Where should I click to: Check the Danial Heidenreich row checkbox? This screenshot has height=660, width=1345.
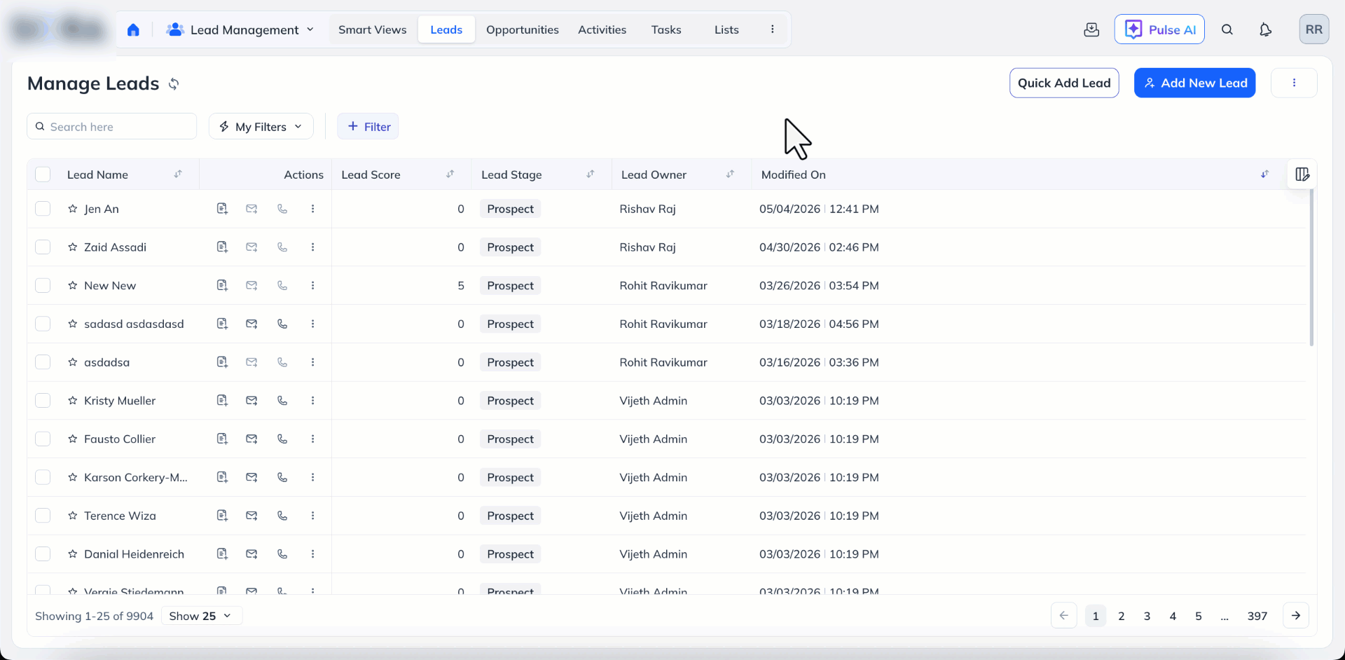[x=43, y=554]
